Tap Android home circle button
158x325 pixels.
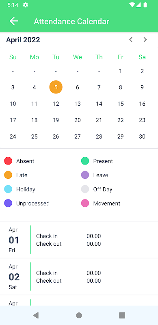(79, 315)
